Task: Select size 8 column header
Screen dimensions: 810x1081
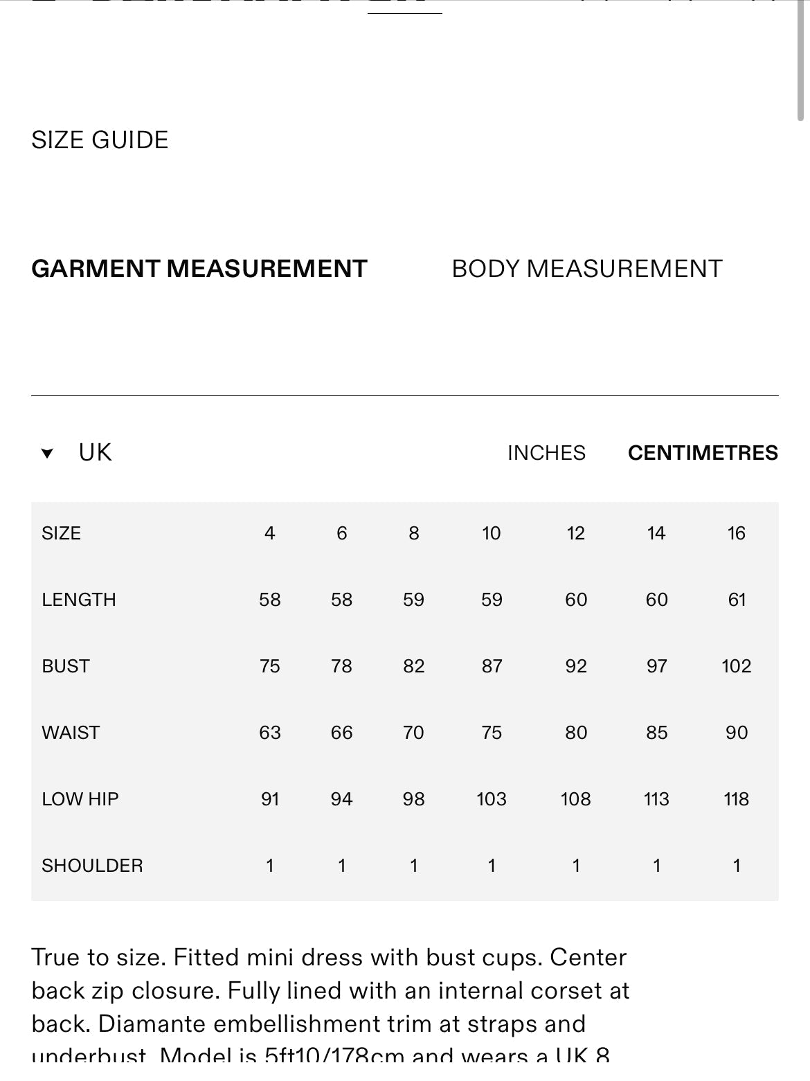Action: [x=414, y=533]
